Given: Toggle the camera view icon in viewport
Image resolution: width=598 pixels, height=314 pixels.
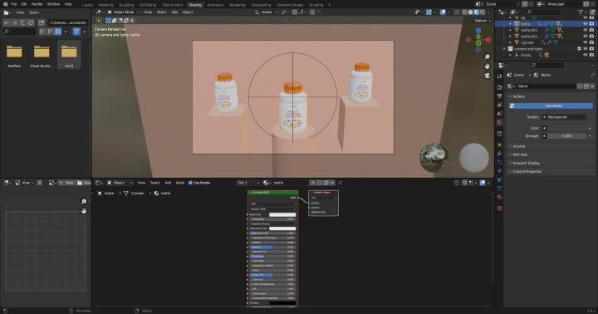Looking at the screenshot, I should pos(487,76).
